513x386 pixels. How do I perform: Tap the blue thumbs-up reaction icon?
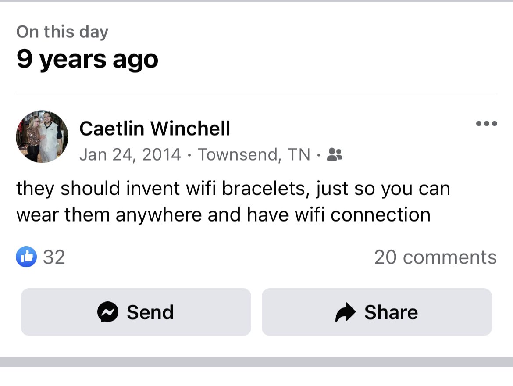point(26,257)
